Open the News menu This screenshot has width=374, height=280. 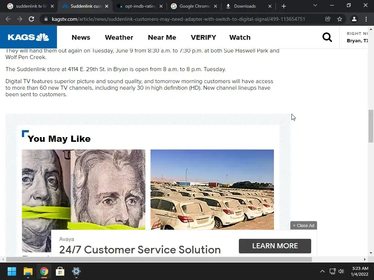(81, 38)
